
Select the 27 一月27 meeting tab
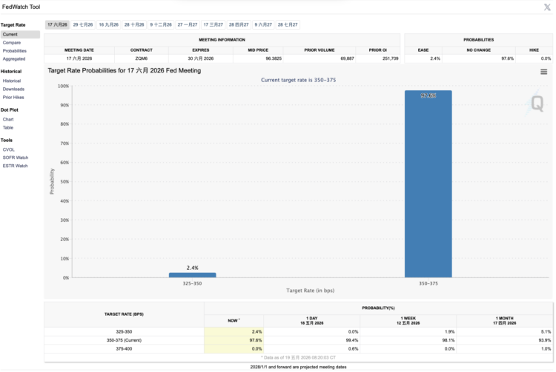188,24
